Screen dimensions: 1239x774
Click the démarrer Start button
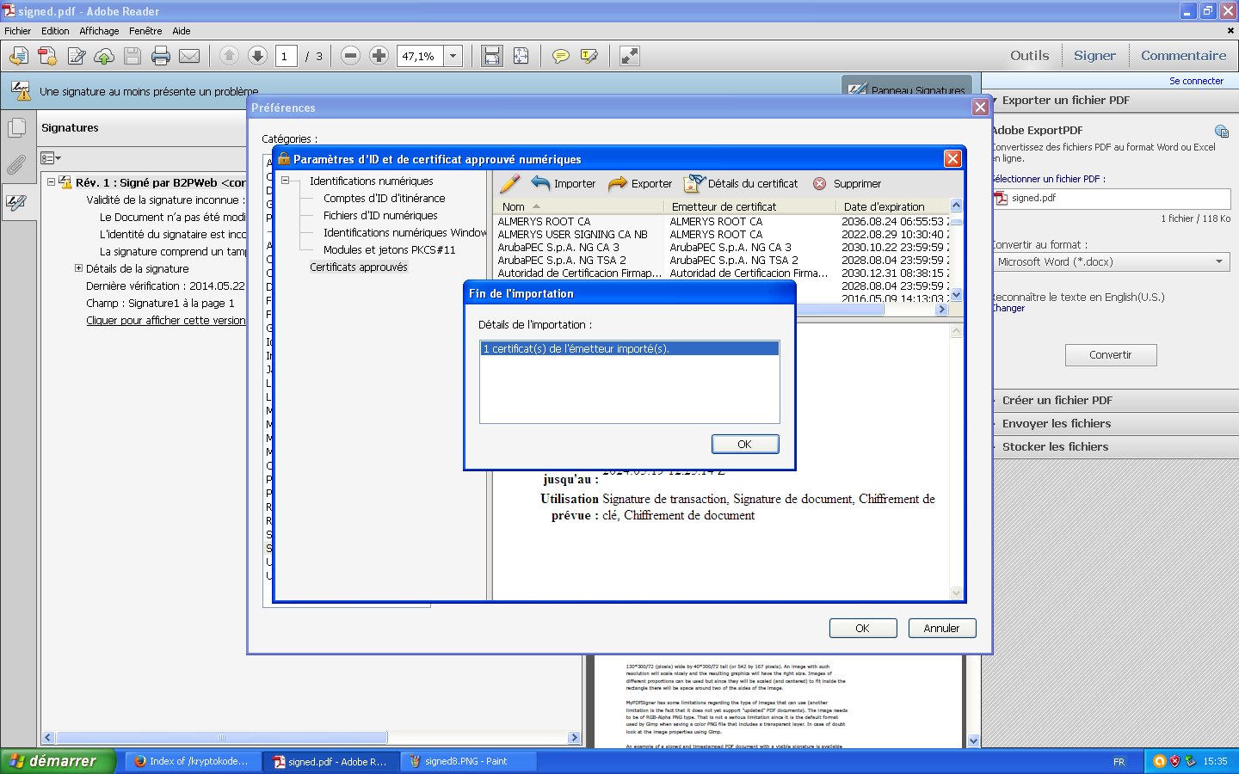pyautogui.click(x=57, y=761)
